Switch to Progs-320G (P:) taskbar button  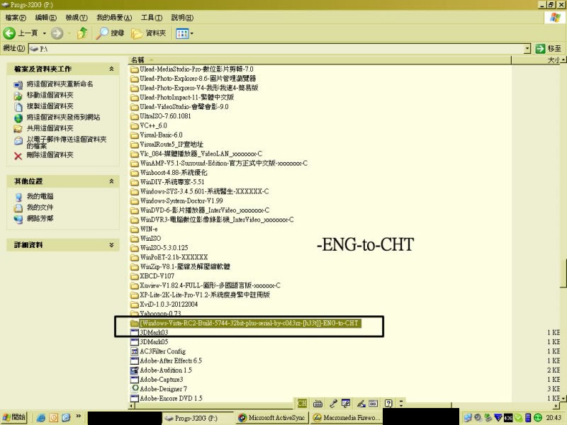pyautogui.click(x=198, y=418)
